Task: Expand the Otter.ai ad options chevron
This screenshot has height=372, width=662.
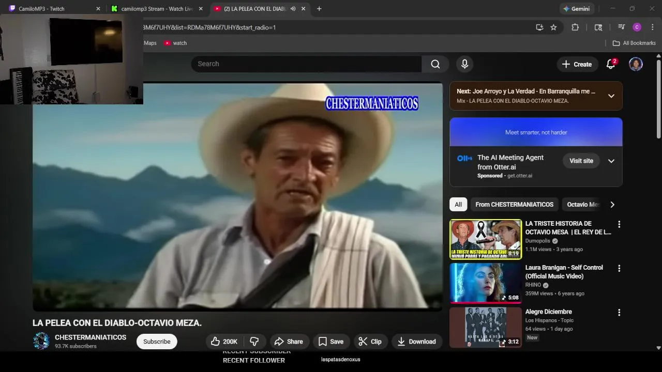Action: (x=611, y=161)
